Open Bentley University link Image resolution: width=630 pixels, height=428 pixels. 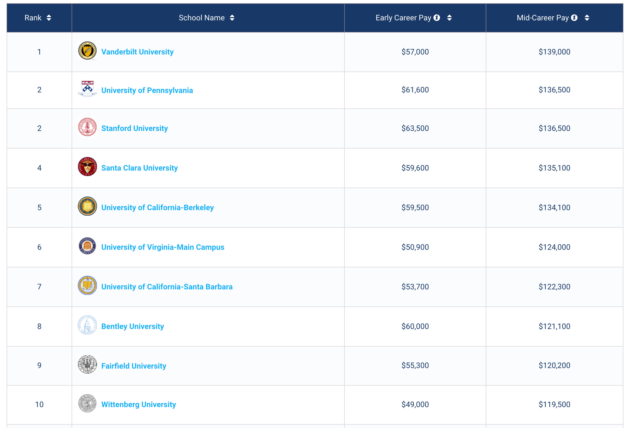pyautogui.click(x=132, y=326)
